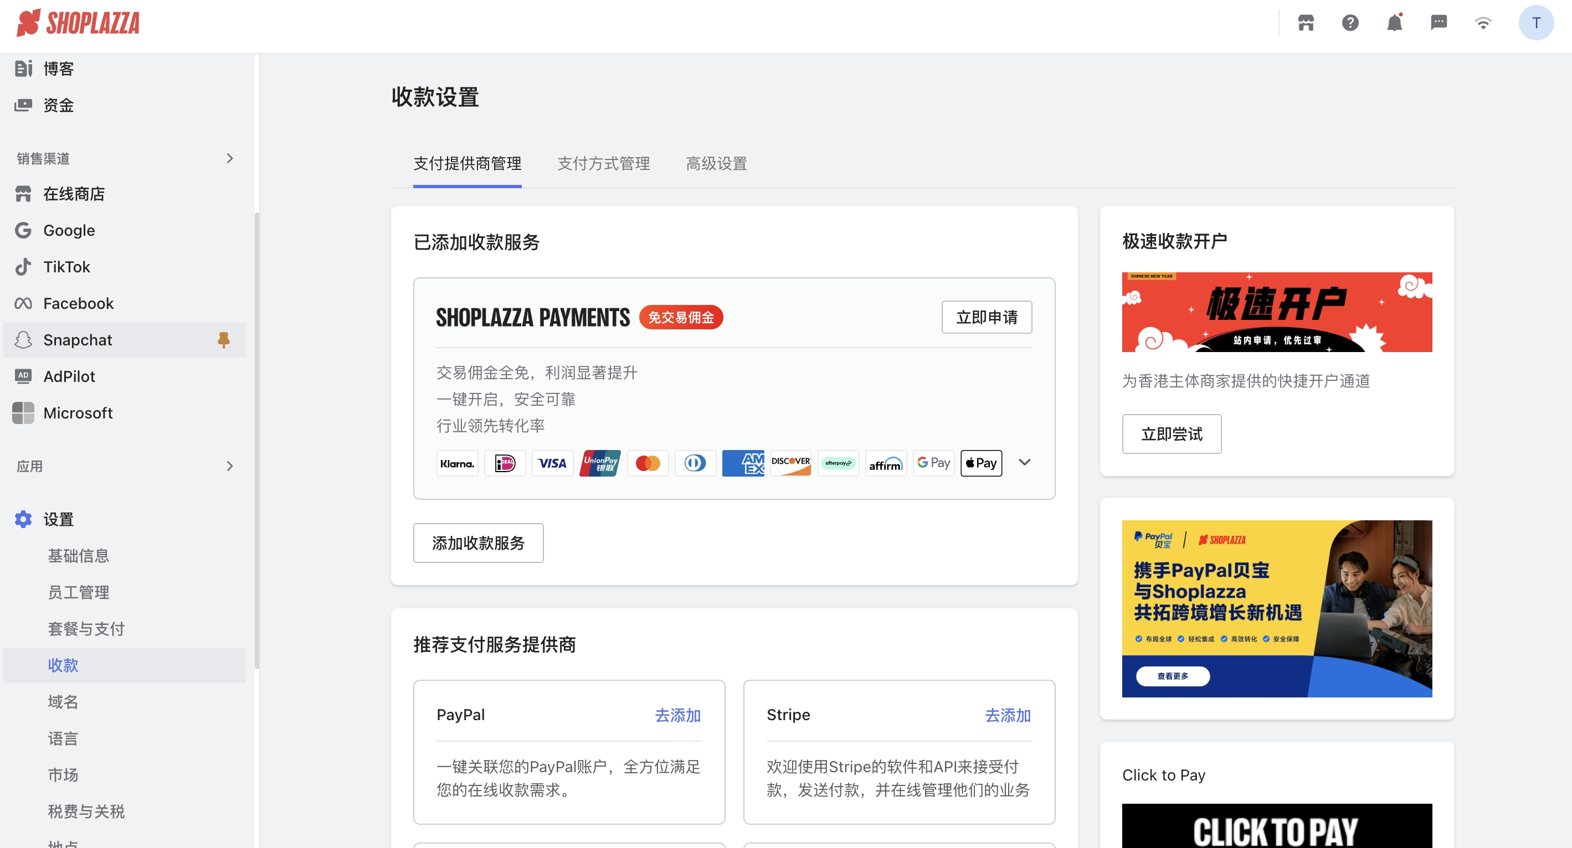1572x848 pixels.
Task: Open the Google sales channel
Action: pos(68,230)
